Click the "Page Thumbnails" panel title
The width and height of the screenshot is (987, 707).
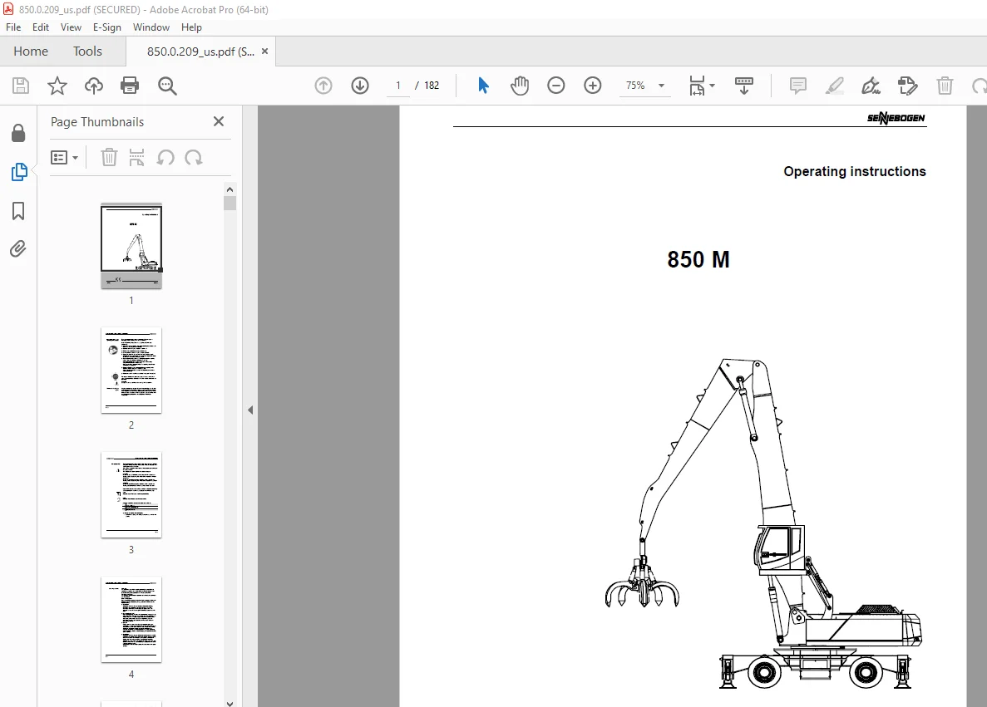[97, 122]
